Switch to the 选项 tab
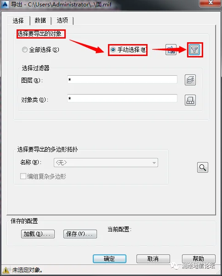 click(x=62, y=21)
